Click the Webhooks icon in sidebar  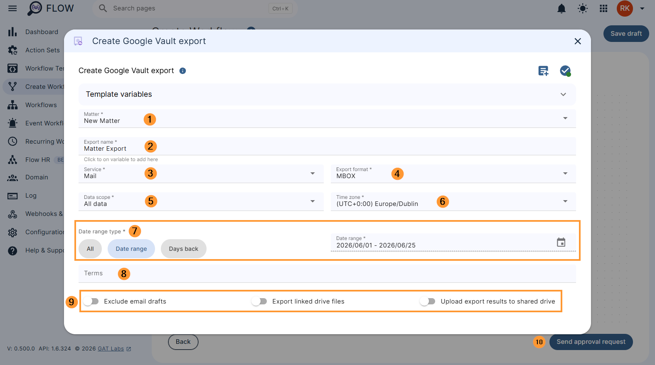click(x=12, y=214)
